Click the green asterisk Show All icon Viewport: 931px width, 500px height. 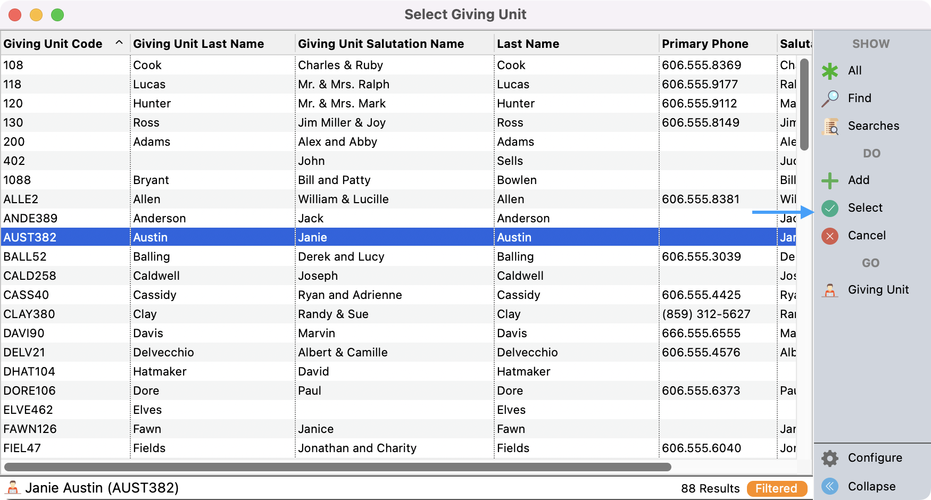pos(829,71)
